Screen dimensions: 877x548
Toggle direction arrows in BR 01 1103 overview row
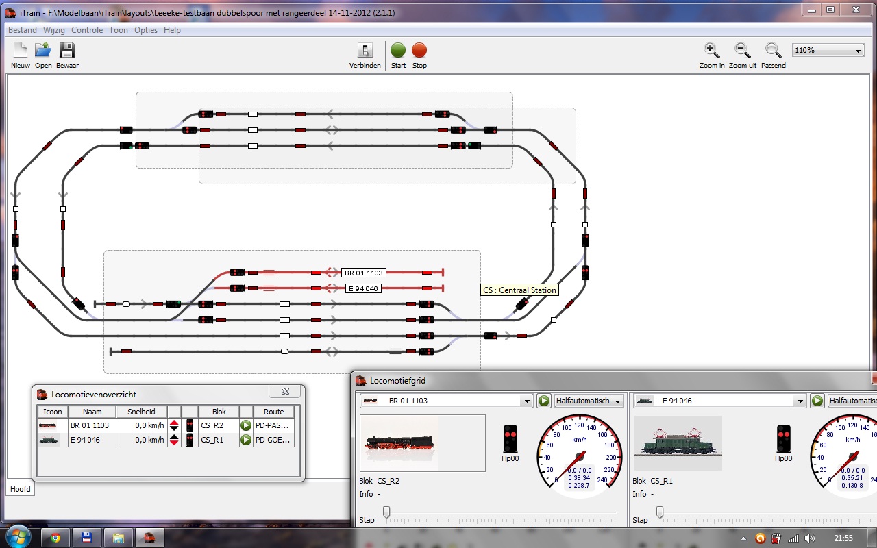coord(174,425)
